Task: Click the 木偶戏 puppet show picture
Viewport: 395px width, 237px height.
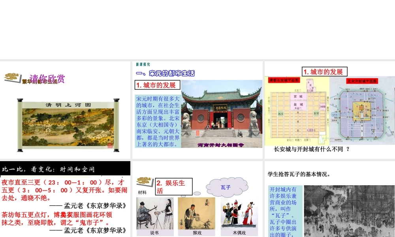Action: tap(239, 213)
